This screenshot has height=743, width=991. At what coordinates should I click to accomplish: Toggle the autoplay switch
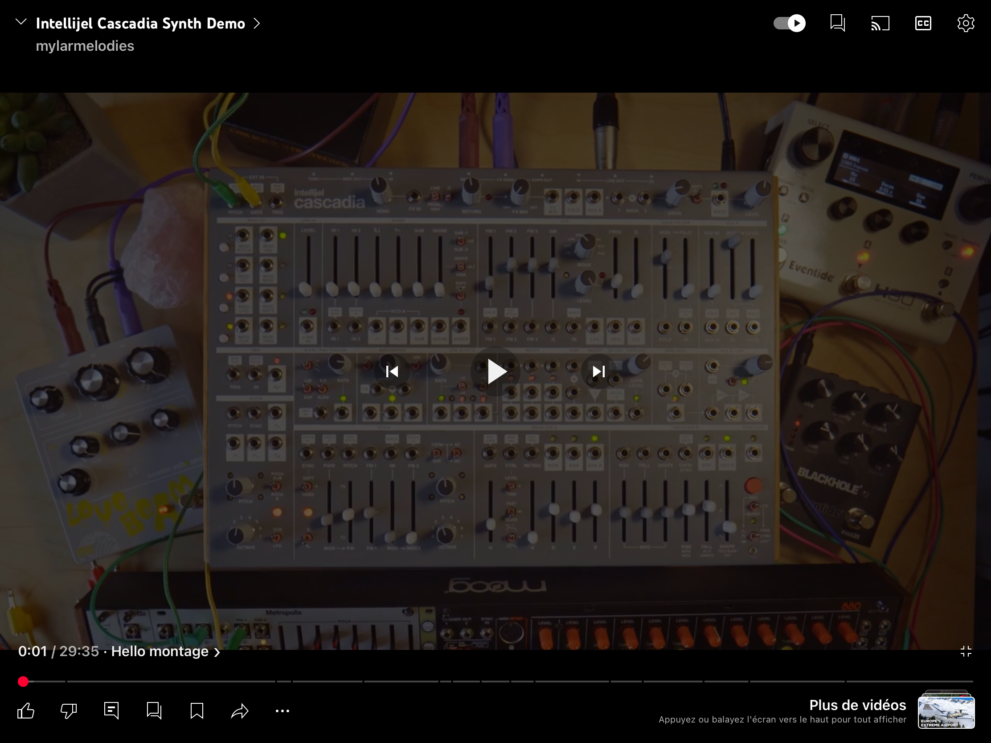click(x=790, y=23)
